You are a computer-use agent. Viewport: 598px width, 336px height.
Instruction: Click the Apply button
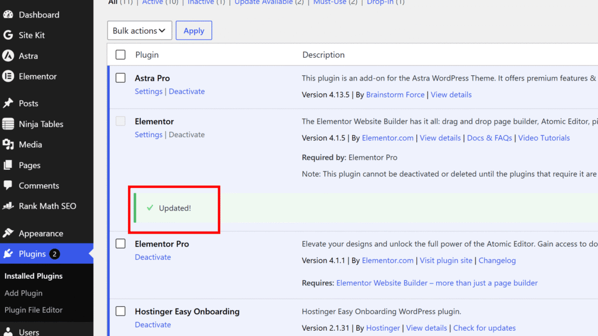(x=194, y=30)
